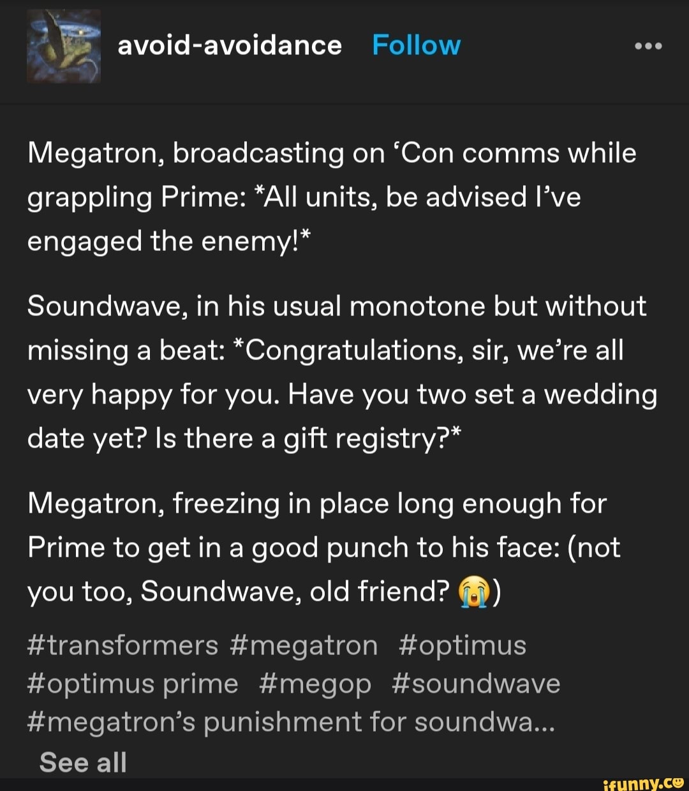Browse the #optimus prime tag
The height and width of the screenshot is (791, 689).
[x=133, y=684]
